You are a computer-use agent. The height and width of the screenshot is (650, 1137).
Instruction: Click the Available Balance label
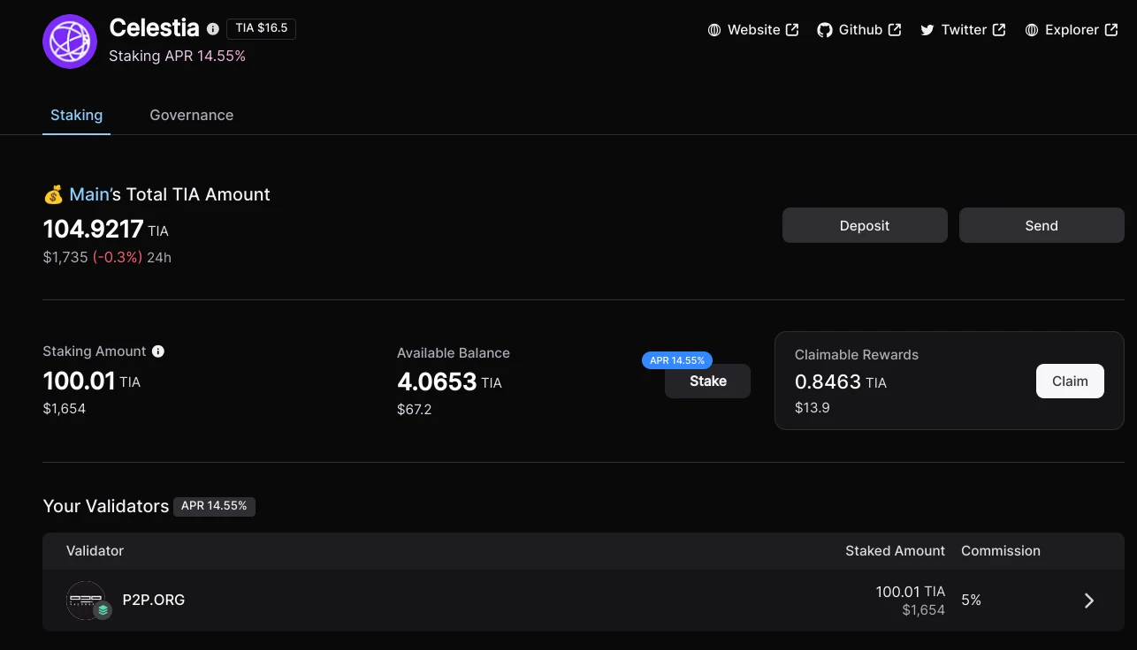pos(454,353)
